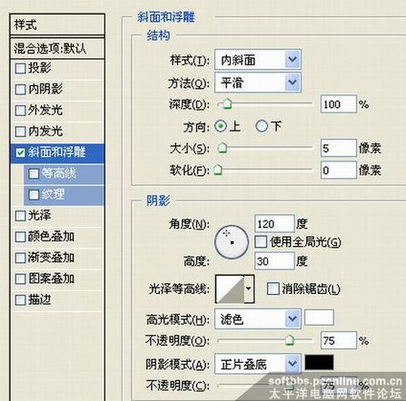Click the 大小 slider handle
Viewport: 406px width, 401px height.
[x=223, y=148]
